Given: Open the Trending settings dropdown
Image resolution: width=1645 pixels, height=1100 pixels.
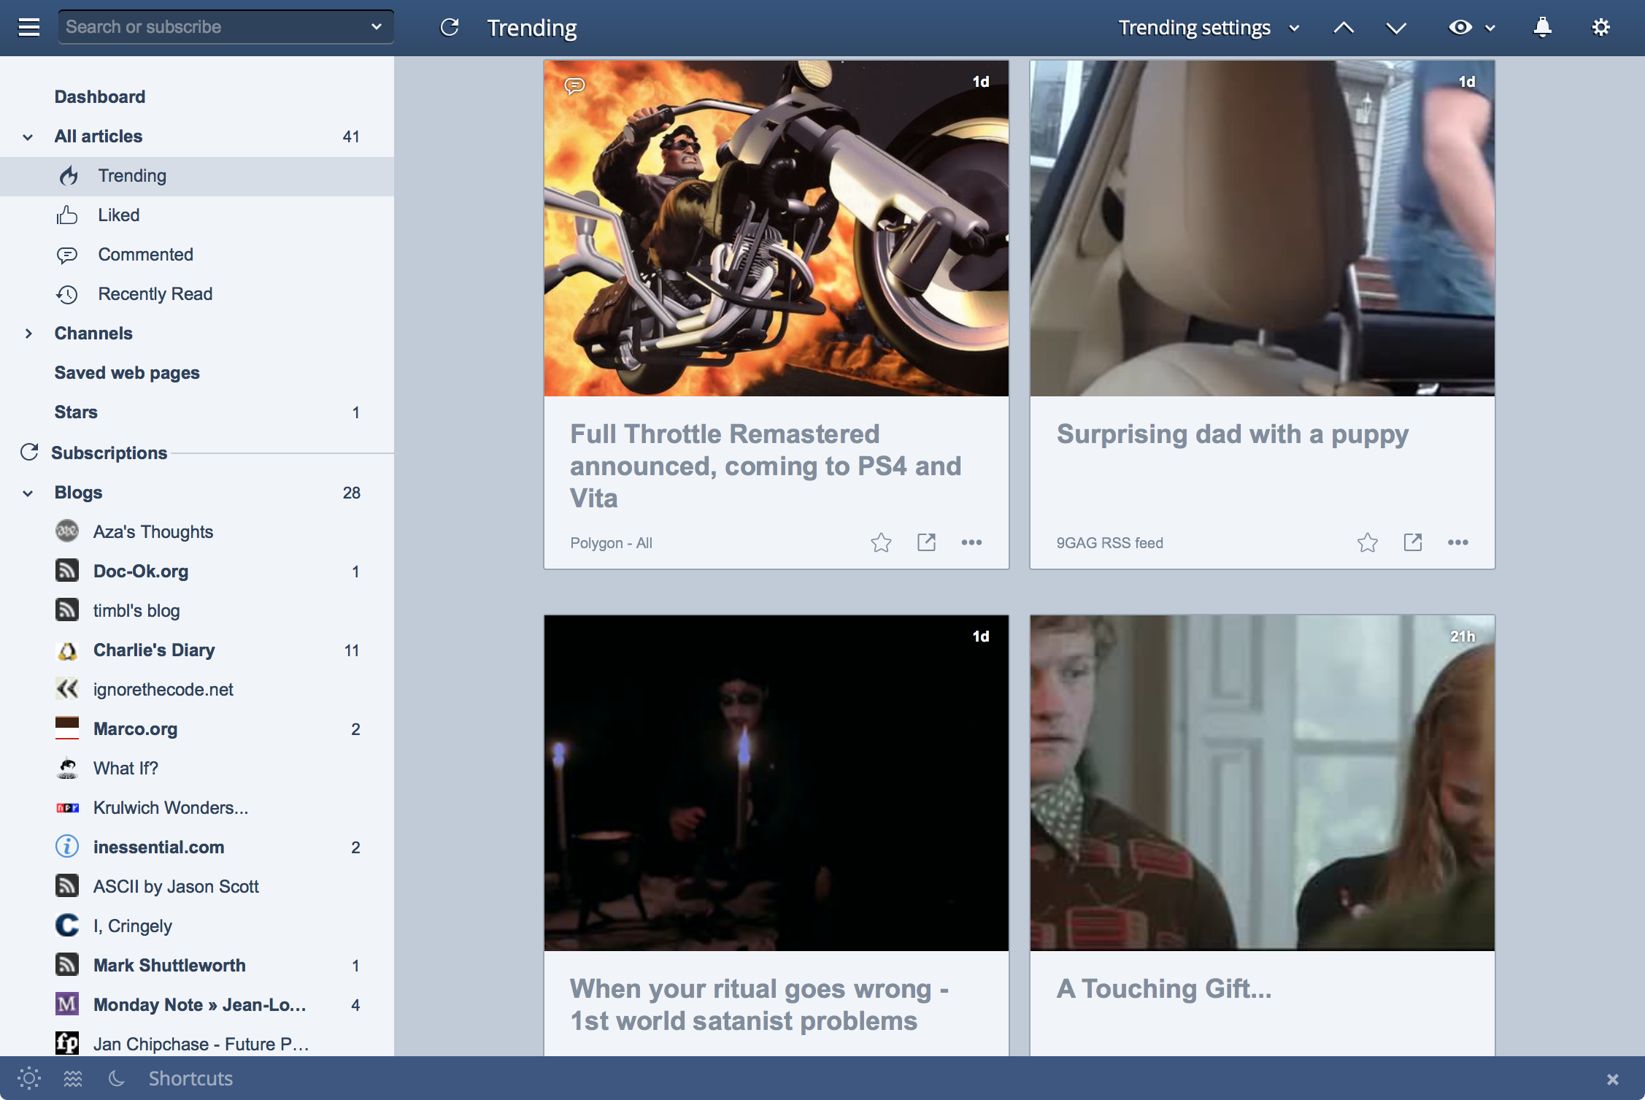Looking at the screenshot, I should coord(1209,28).
